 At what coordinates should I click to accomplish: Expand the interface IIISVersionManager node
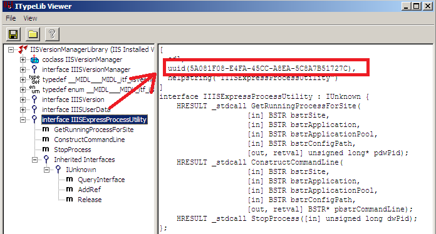(x=23, y=70)
